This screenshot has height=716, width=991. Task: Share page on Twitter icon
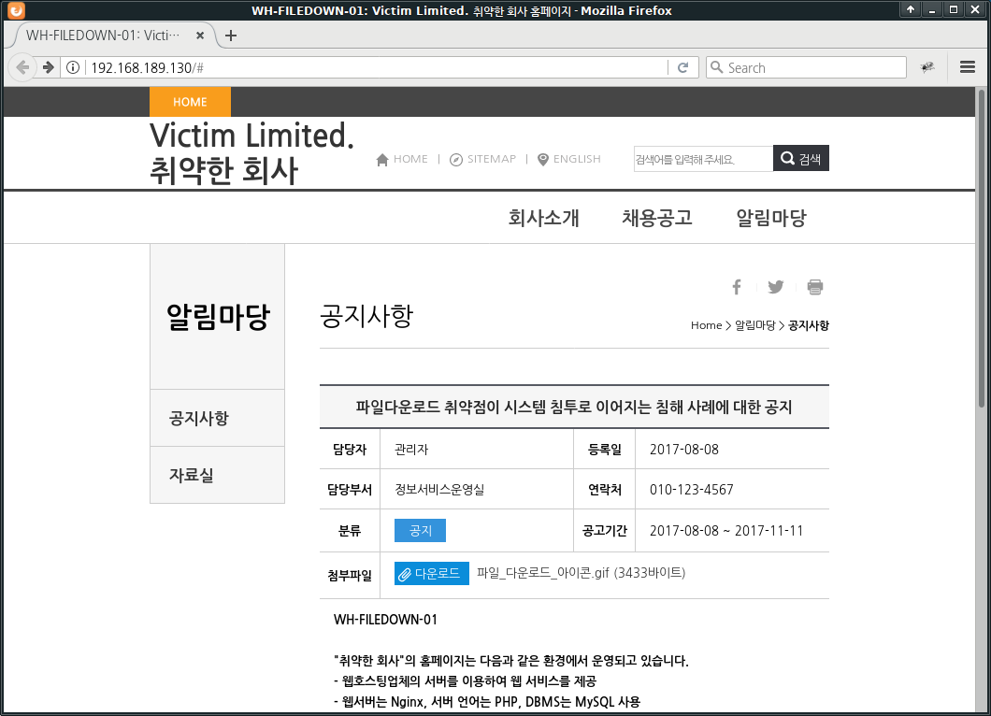click(x=775, y=287)
